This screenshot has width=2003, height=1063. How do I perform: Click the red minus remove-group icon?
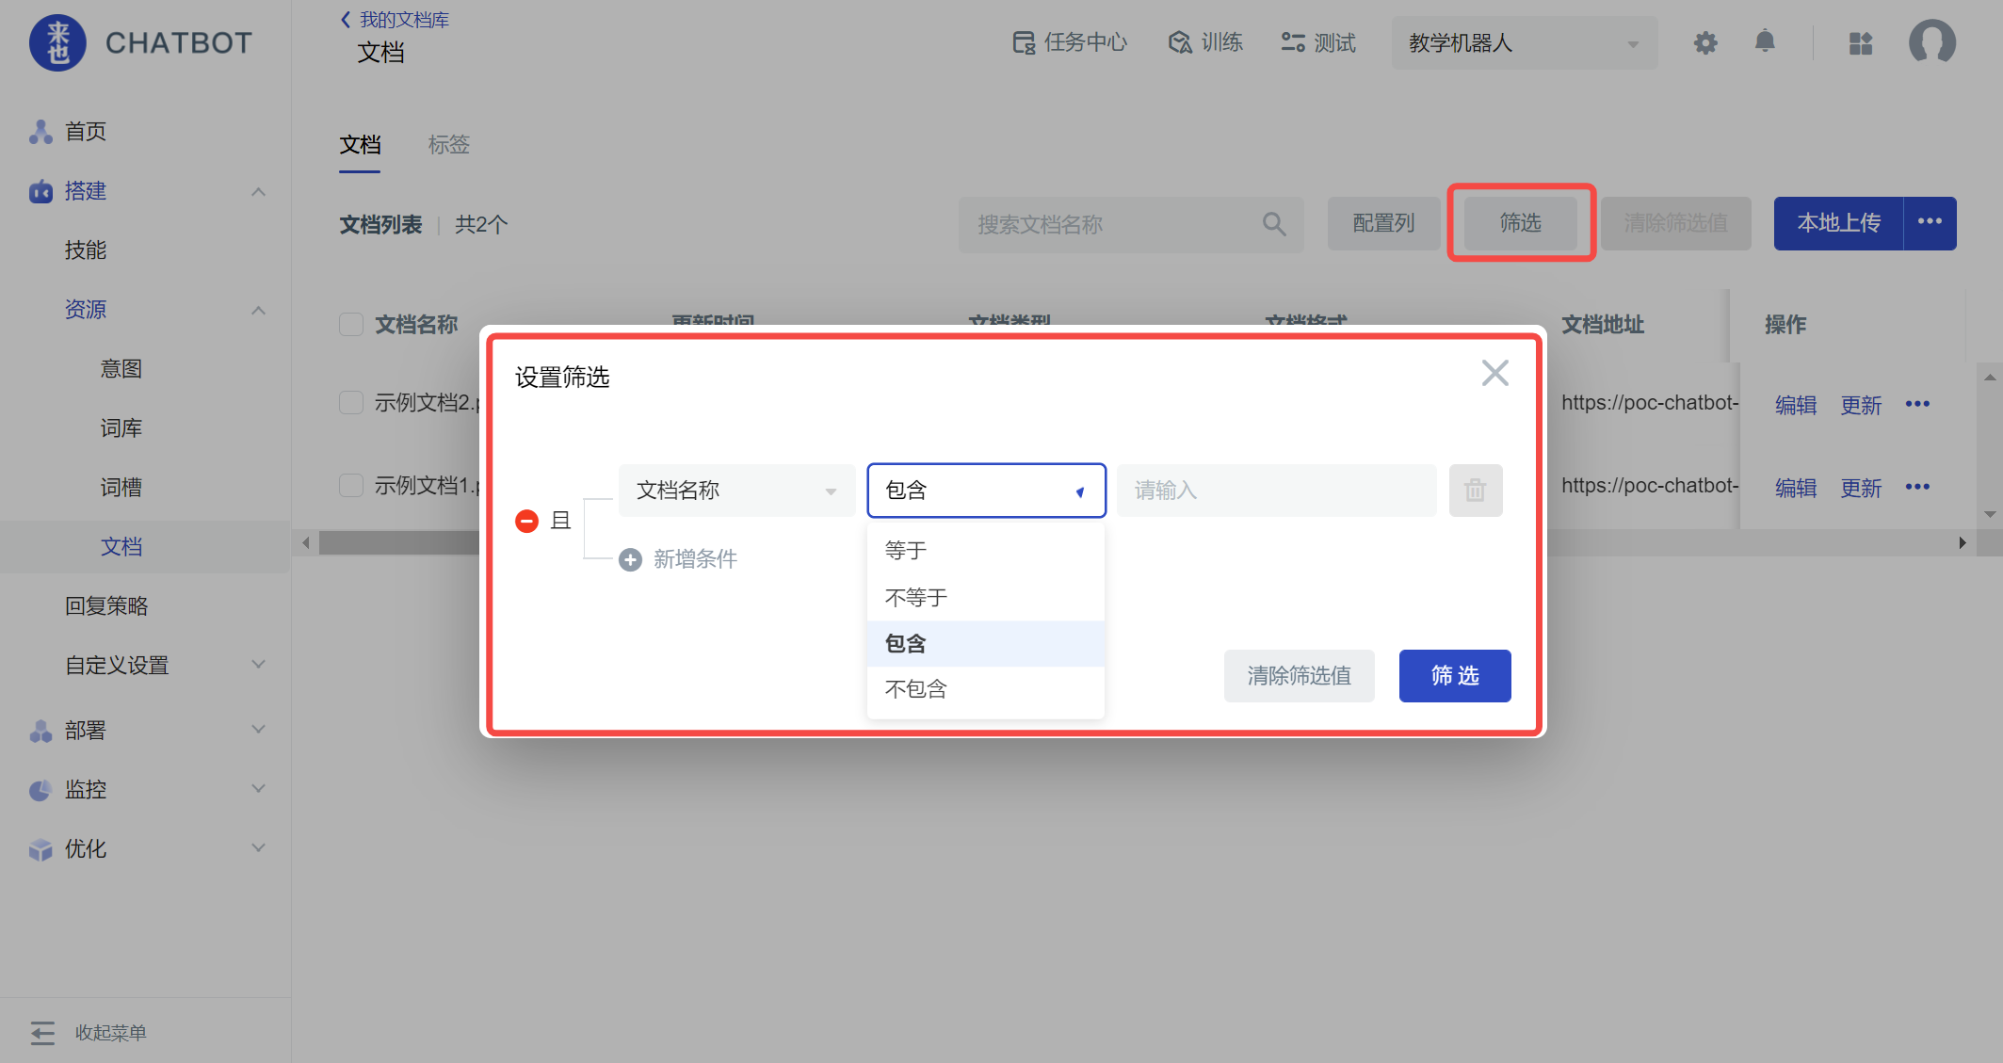(526, 521)
